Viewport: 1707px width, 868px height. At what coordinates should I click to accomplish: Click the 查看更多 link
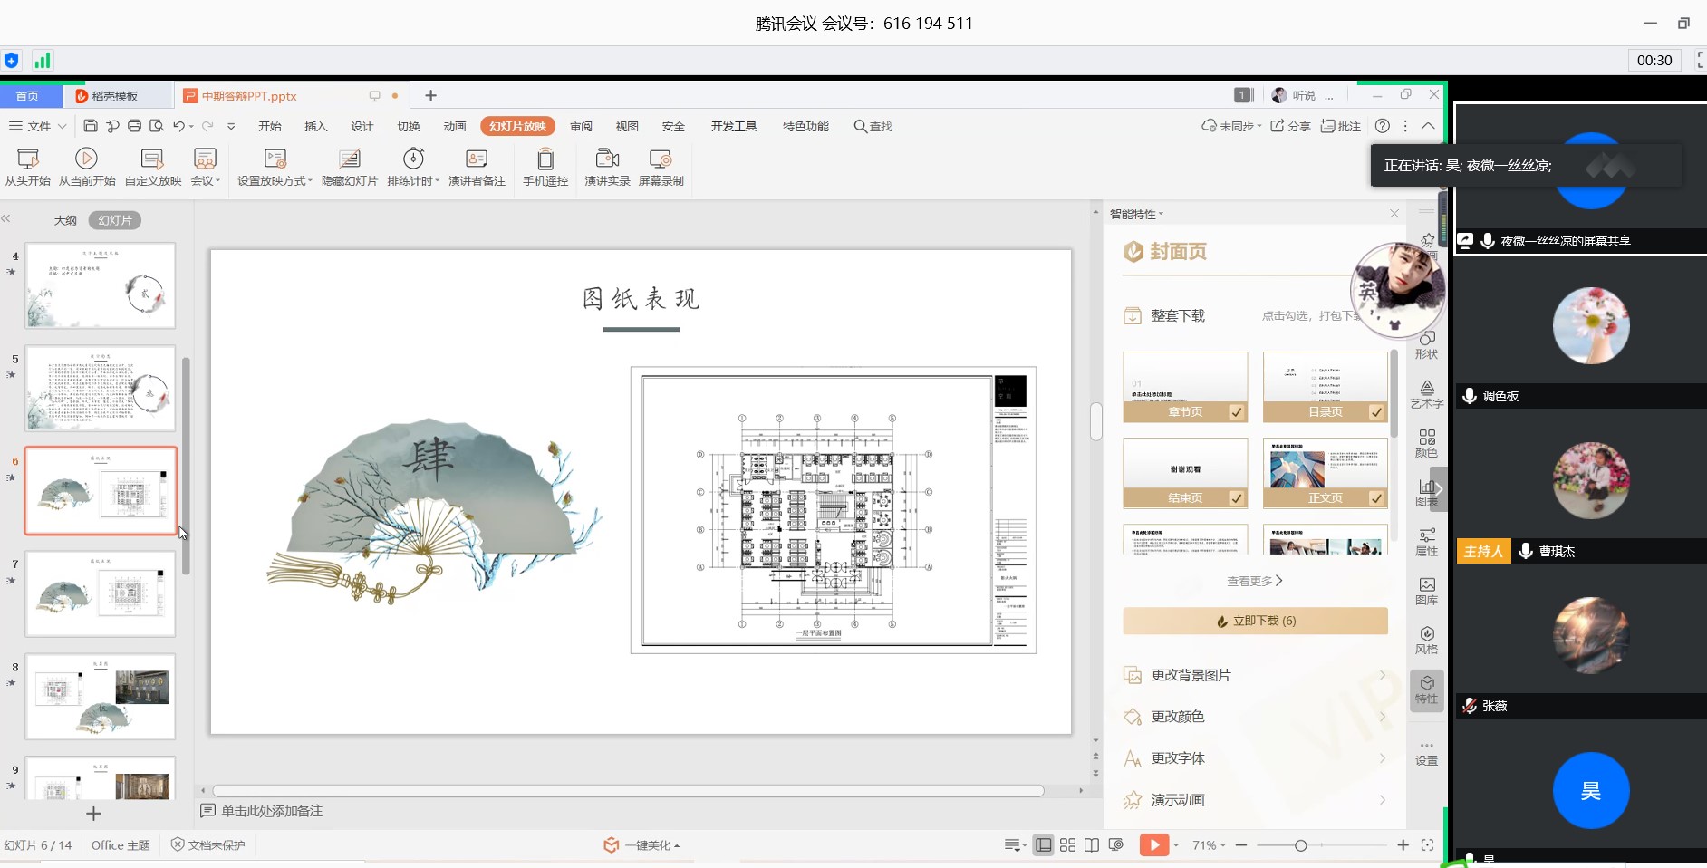(x=1254, y=581)
